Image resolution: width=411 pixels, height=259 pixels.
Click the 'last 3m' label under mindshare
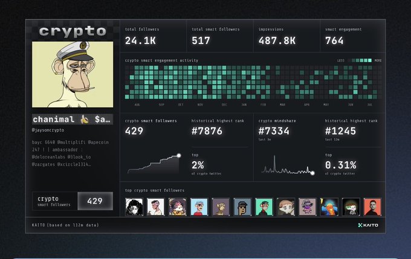265,139
